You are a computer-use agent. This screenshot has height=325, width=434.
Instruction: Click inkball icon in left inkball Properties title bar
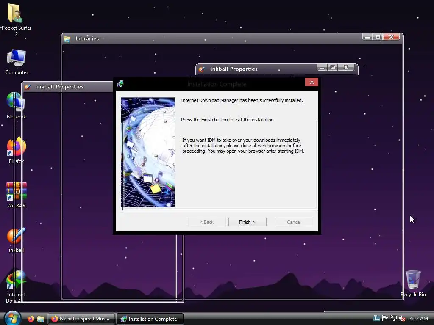(x=28, y=87)
